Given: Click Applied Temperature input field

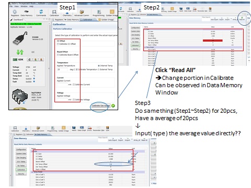Looking at the screenshot, I should click(62, 69).
